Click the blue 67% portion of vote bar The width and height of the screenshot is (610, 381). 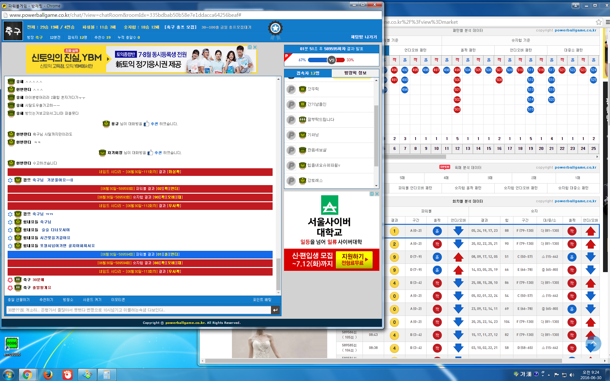point(318,60)
